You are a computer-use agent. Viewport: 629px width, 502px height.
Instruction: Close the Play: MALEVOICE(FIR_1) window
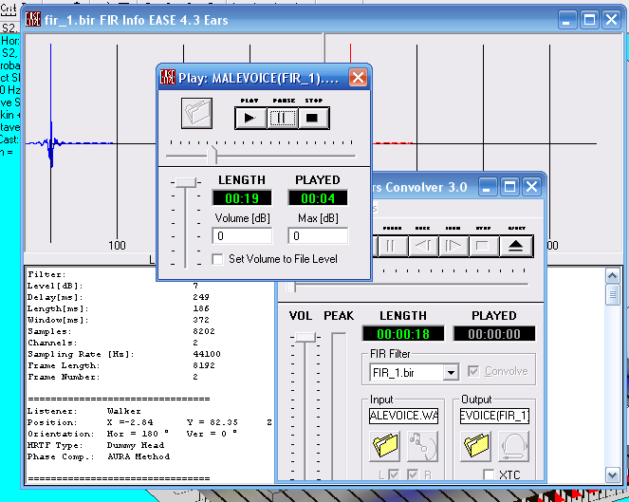click(358, 78)
